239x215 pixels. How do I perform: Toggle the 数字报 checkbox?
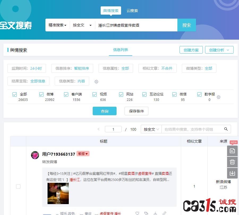[199, 94]
